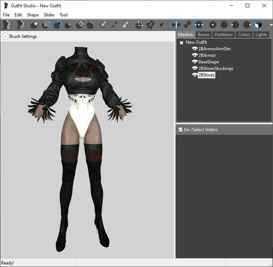Close the Outfit Studio window
Screen dimensions: 273x267
(264, 6)
